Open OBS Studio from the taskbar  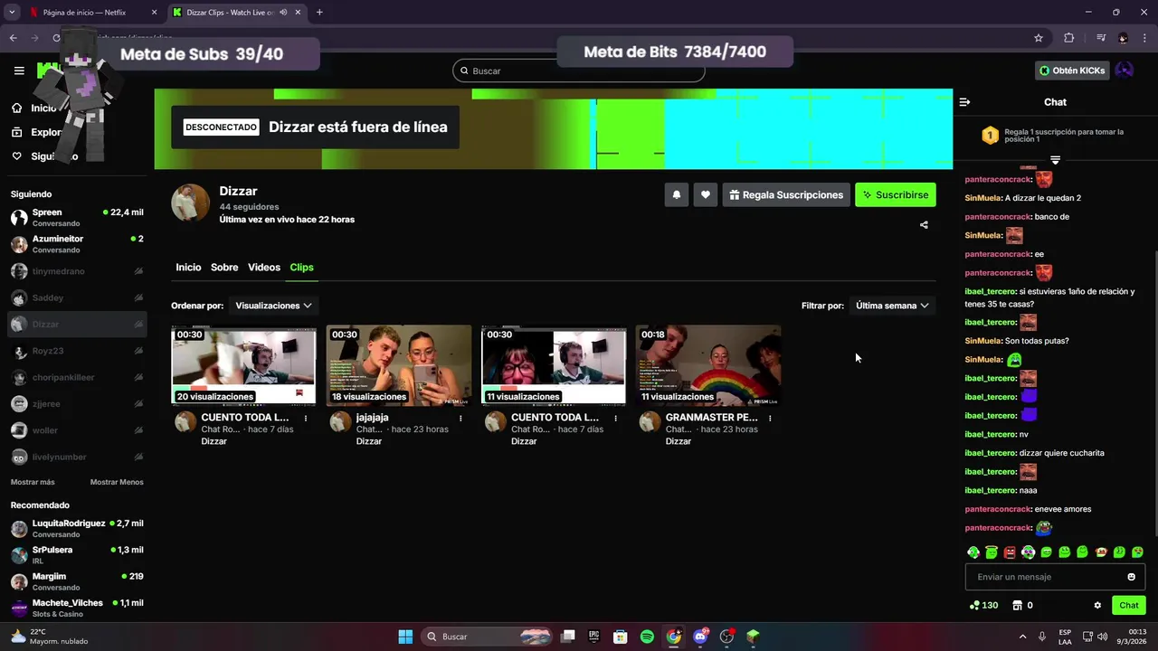726,637
